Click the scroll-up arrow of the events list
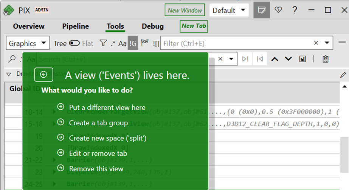The image size is (349, 190). (344, 87)
